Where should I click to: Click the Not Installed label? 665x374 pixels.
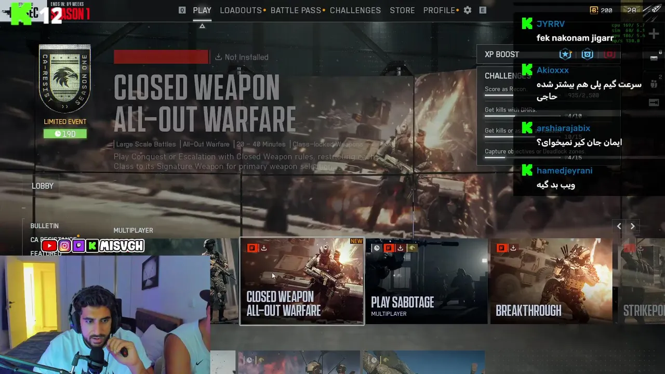point(246,57)
